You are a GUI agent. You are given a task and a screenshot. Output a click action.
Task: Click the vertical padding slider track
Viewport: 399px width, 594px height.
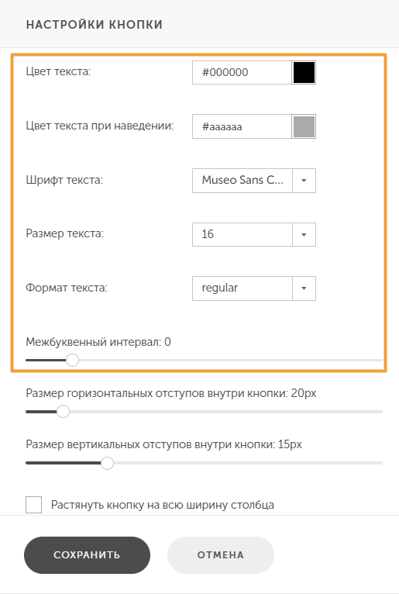[204, 463]
